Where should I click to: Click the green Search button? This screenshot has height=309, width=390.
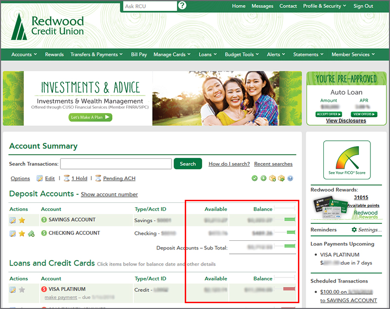tap(188, 164)
